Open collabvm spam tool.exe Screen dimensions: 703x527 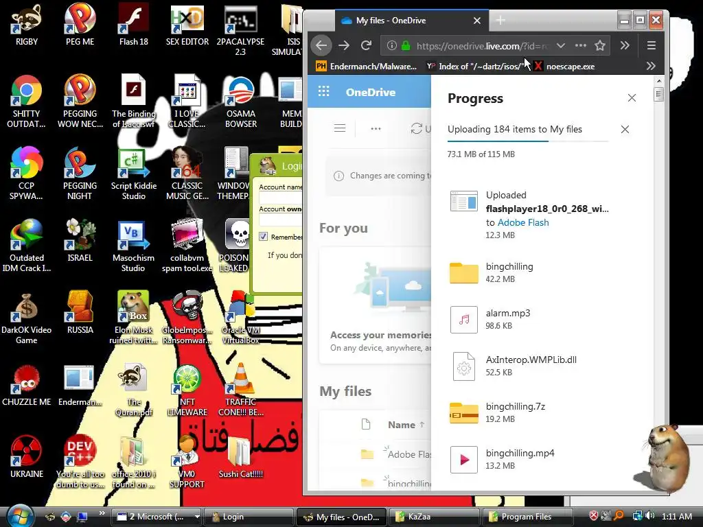click(x=187, y=246)
